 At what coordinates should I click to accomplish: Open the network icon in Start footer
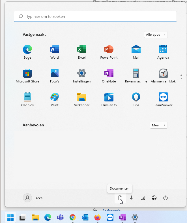coord(154,198)
